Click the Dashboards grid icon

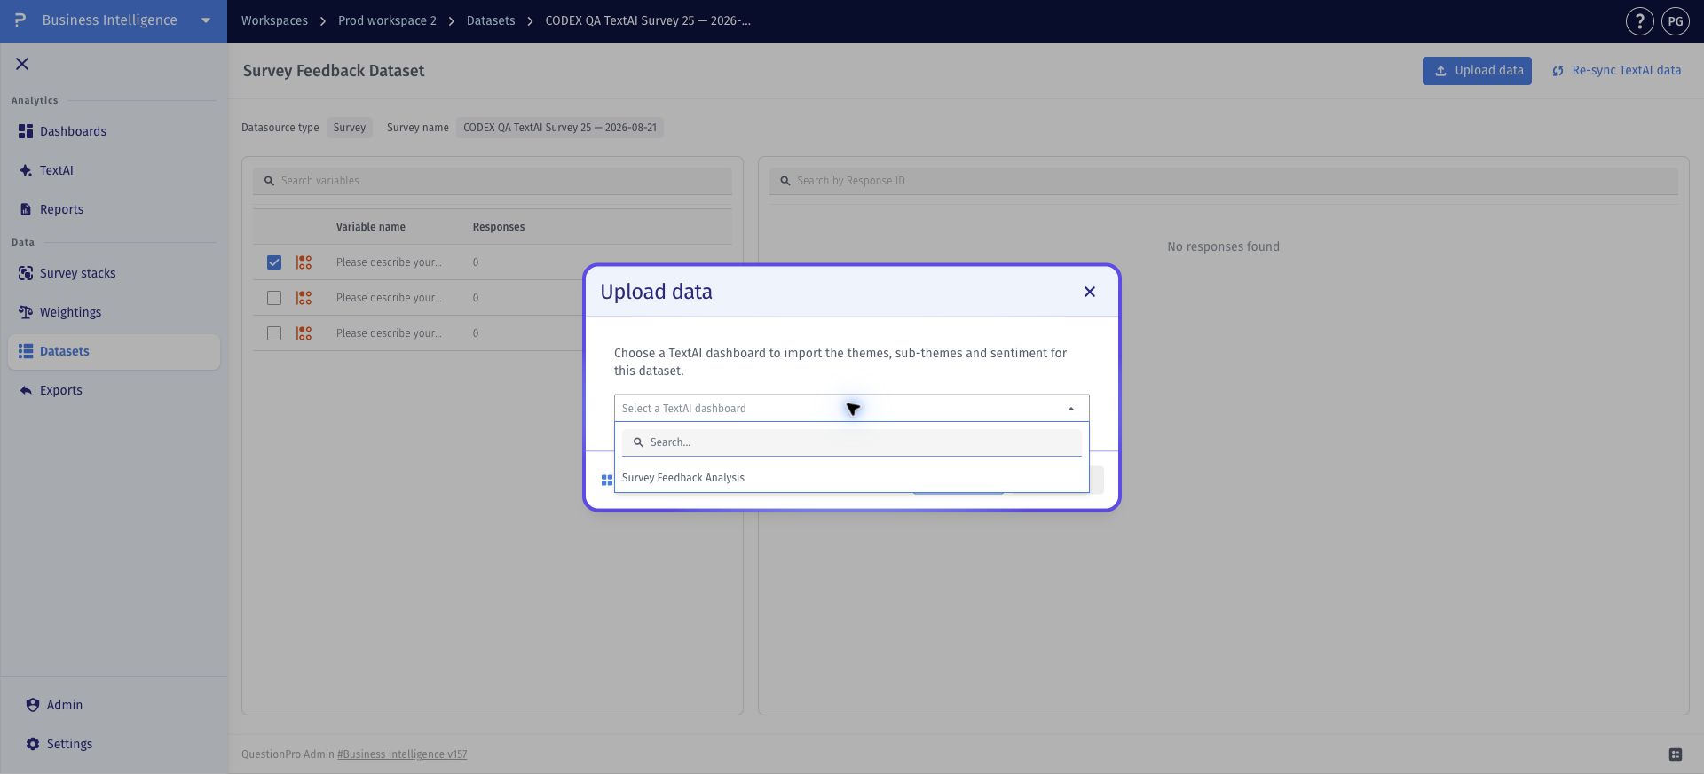click(x=26, y=131)
